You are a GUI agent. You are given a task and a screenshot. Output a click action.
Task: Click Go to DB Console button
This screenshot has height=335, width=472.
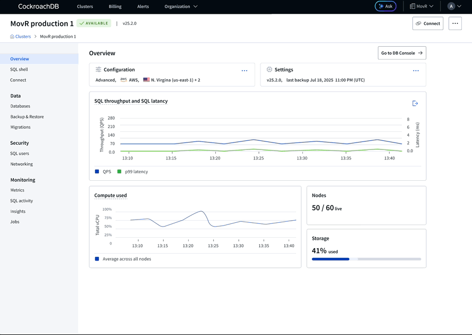pos(402,53)
